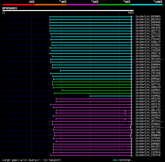Select the UniRef100_A9SLM2 purple alignment bar
This screenshot has height=162, width=165.
pyautogui.click(x=94, y=99)
